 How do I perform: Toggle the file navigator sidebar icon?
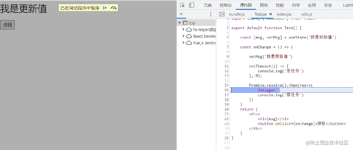tap(222, 14)
